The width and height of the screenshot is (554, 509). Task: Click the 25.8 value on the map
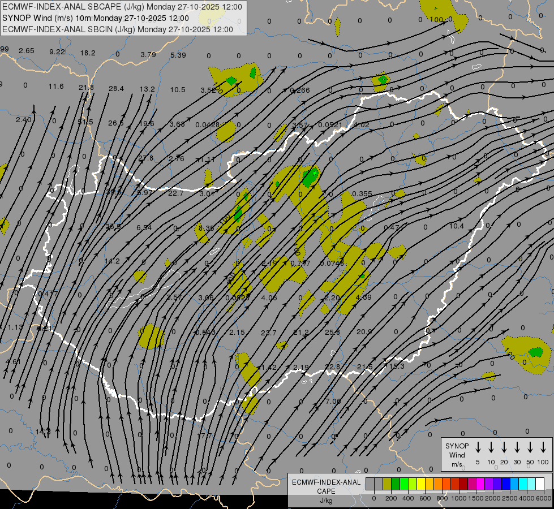pos(332,332)
